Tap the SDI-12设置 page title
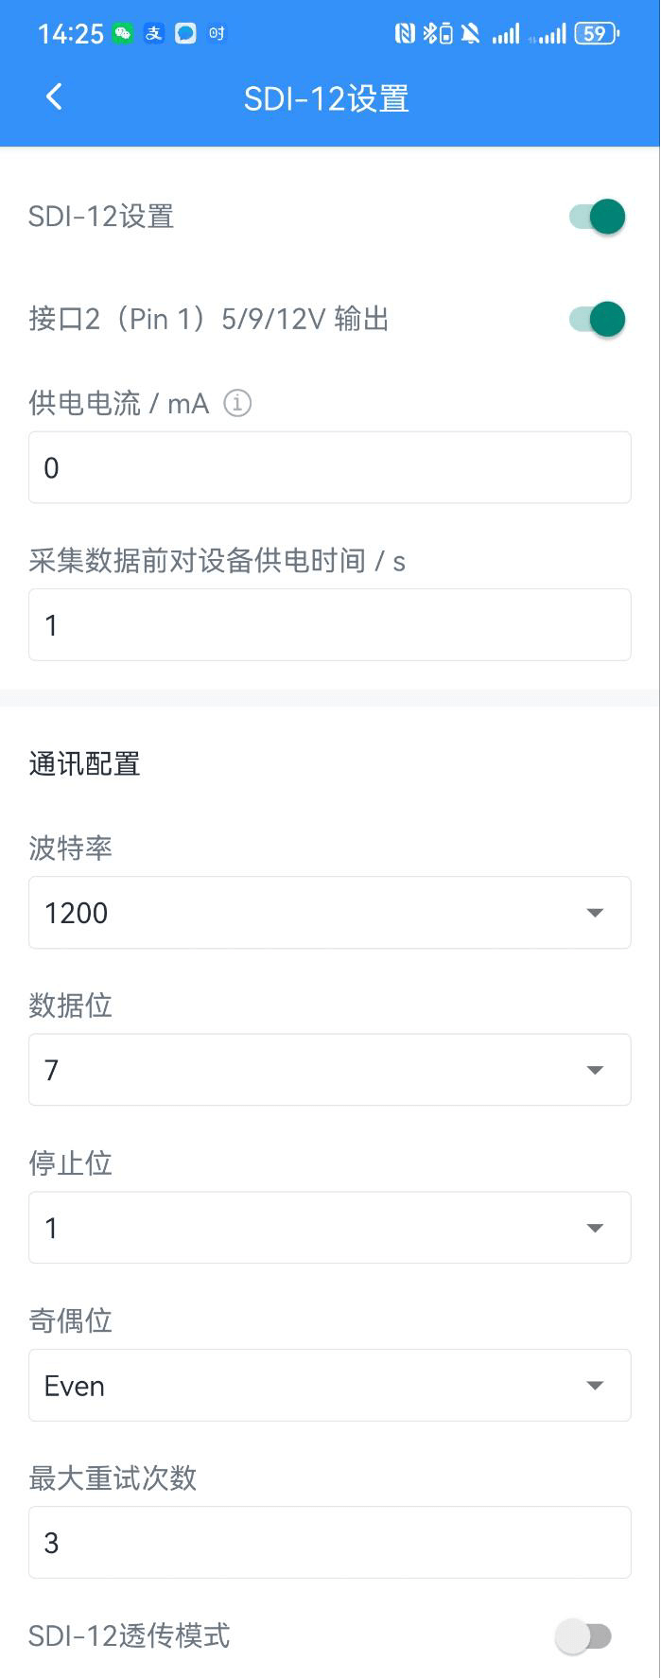Screen dimensions: 661x1678 326,98
